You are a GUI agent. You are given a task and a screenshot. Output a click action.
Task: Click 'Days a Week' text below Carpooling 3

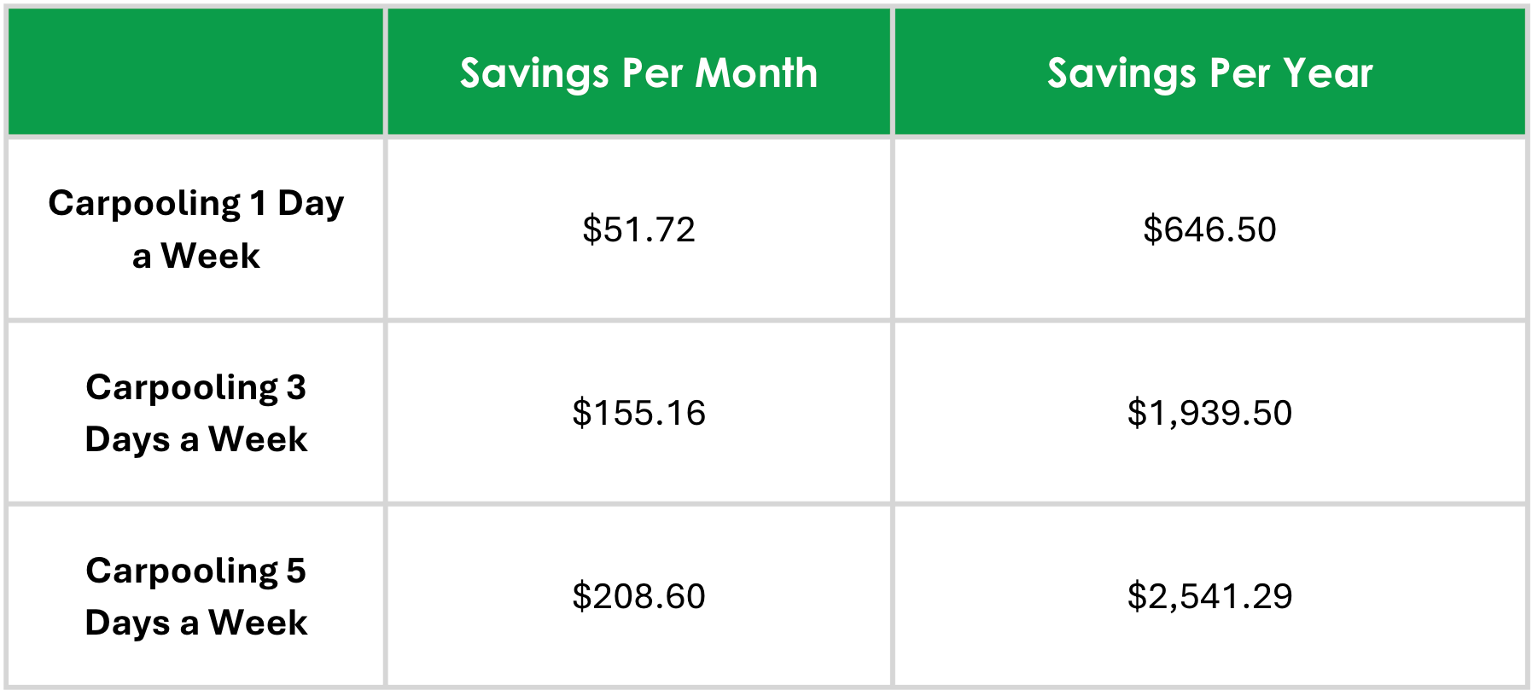(195, 440)
